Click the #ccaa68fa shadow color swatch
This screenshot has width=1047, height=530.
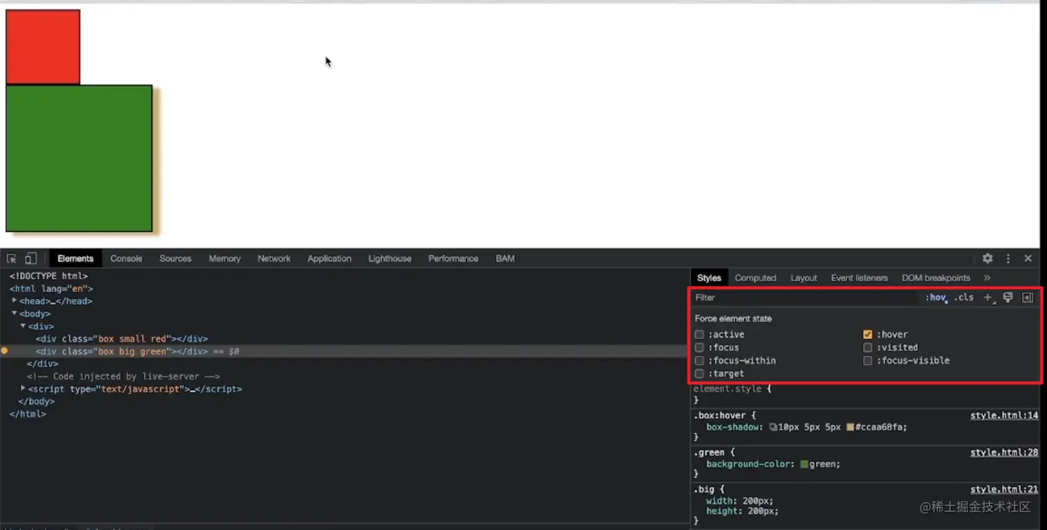[x=850, y=427]
